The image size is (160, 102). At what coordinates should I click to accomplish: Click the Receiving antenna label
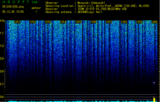click(59, 12)
